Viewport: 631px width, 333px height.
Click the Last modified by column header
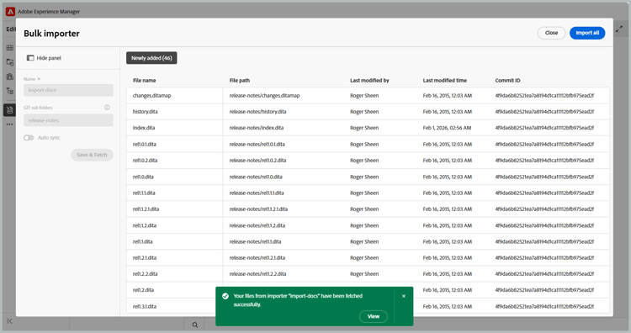[x=369, y=81]
